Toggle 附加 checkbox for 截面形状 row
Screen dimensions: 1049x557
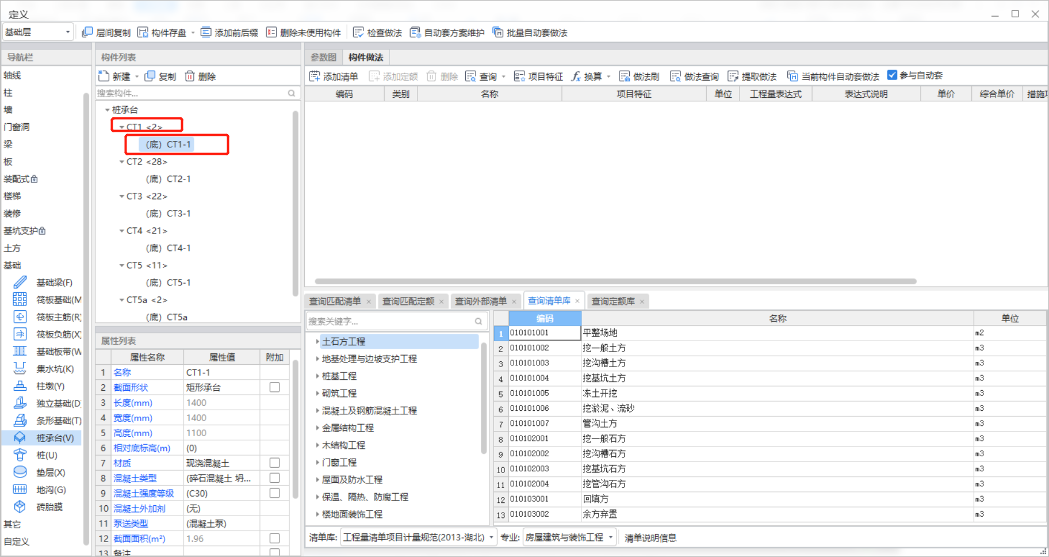click(x=275, y=387)
